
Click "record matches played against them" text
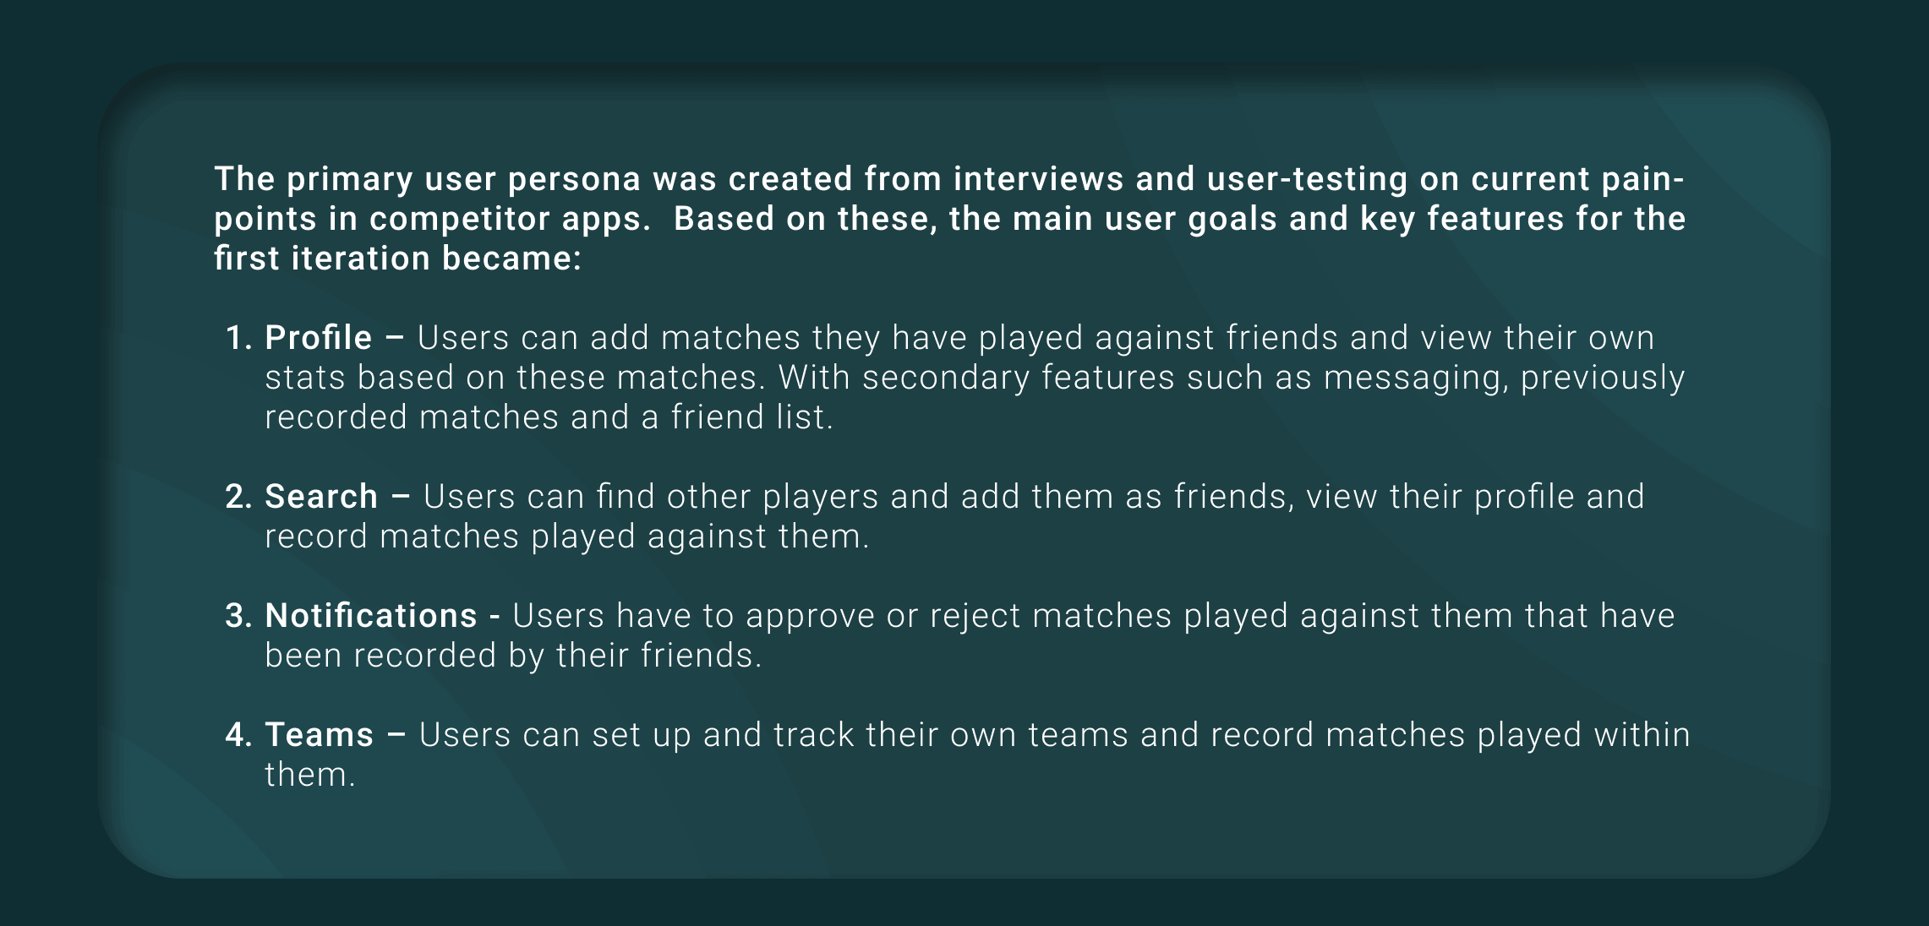pos(566,537)
